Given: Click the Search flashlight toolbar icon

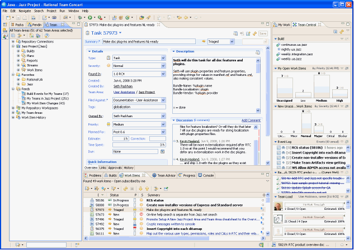Looking at the screenshot, I should [148, 17].
